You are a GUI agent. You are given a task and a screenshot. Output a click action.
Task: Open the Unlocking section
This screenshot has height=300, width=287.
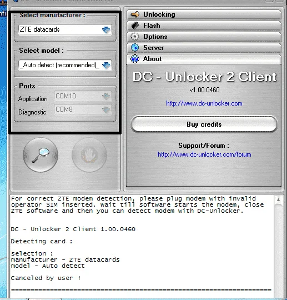pyautogui.click(x=204, y=14)
